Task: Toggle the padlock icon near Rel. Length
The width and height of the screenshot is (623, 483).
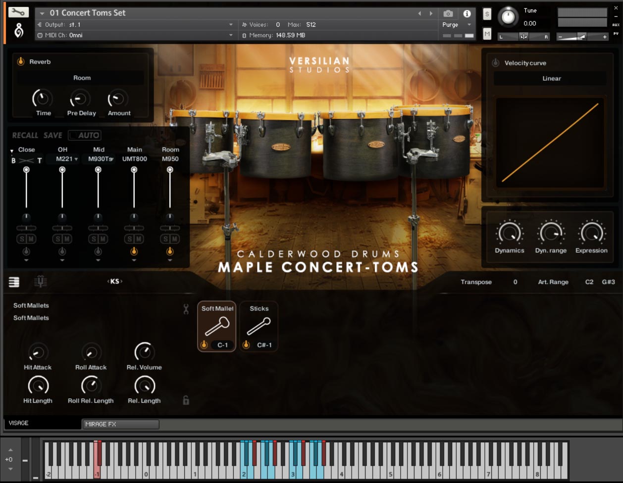Action: pyautogui.click(x=186, y=400)
